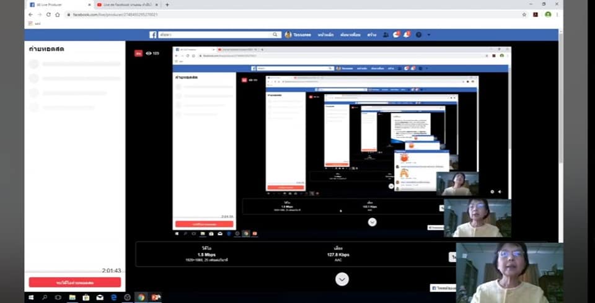Screen dimensions: 595x303
Task: Open the Chrome profile avatar icon
Action: point(548,14)
